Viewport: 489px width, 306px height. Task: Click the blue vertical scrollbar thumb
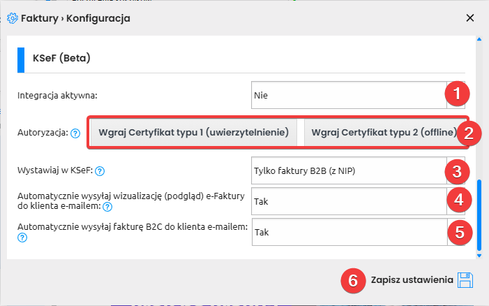click(478, 213)
